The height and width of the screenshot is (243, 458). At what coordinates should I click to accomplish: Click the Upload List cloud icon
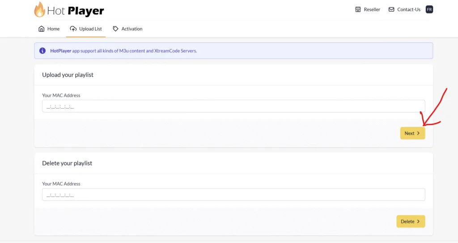73,29
